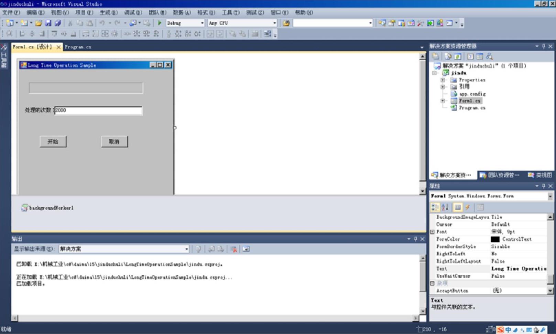Screen dimensions: 556x334
Task: Start debugging with the green play icon
Action: [x=160, y=23]
